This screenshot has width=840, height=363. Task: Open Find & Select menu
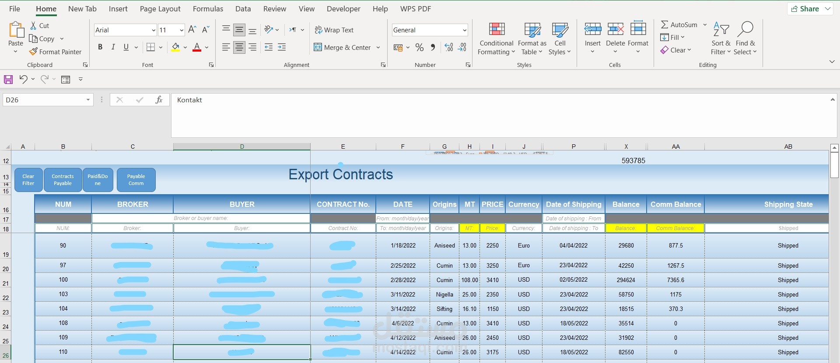[745, 38]
